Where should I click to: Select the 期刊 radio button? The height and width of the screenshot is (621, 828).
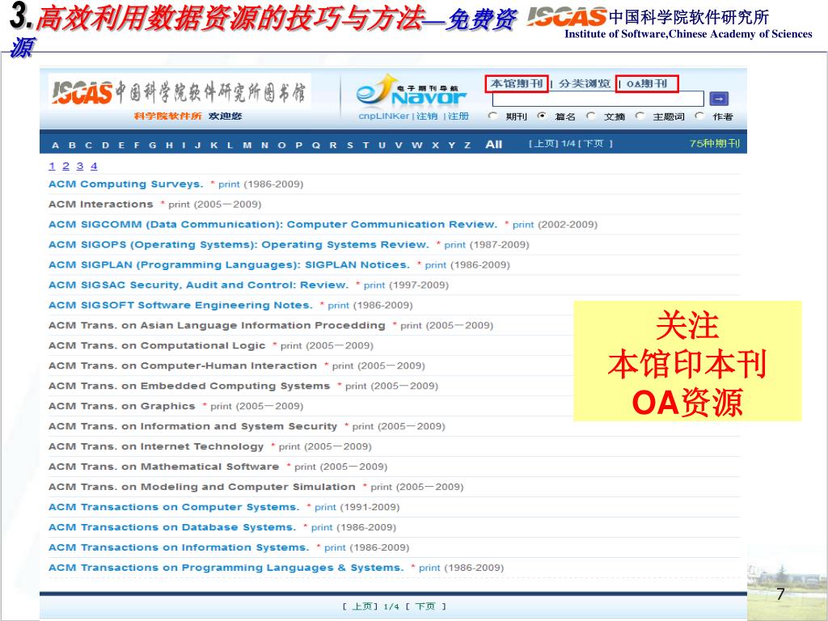click(x=492, y=116)
